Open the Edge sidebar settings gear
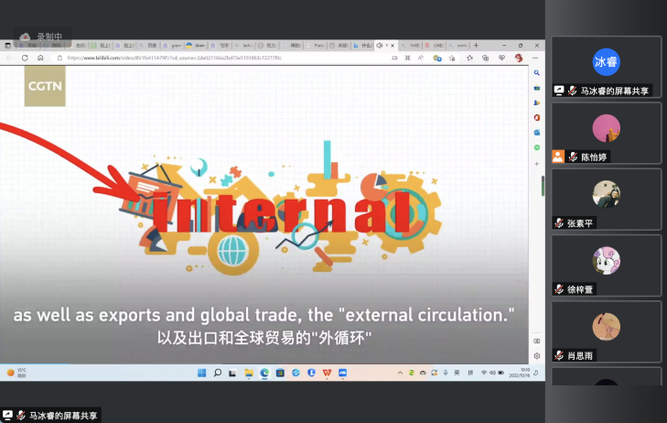Viewport: 667px width, 423px height. [537, 355]
